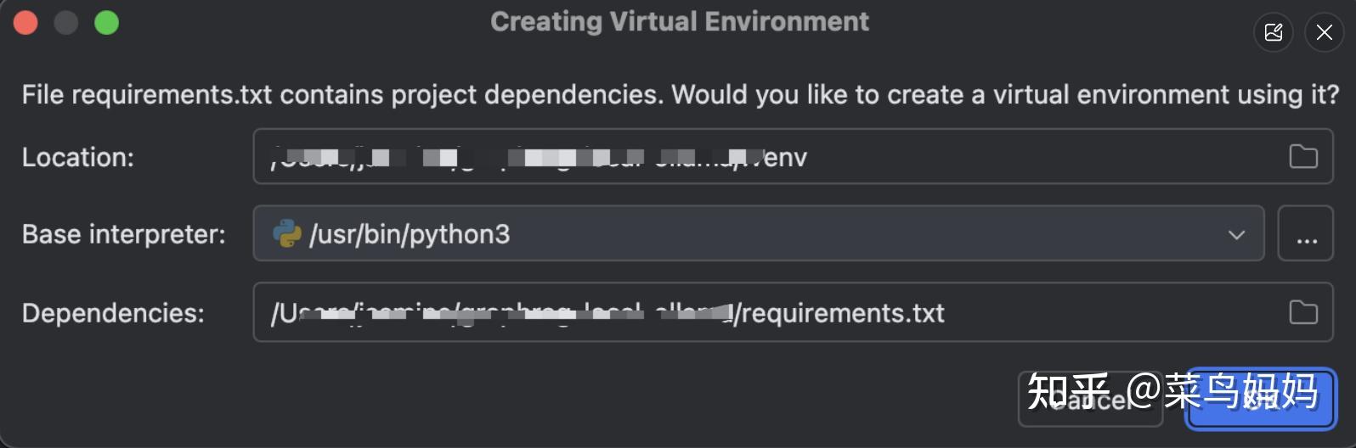This screenshot has width=1356, height=448.
Task: Open interpreter browser via the ellipsis button
Action: click(1306, 234)
